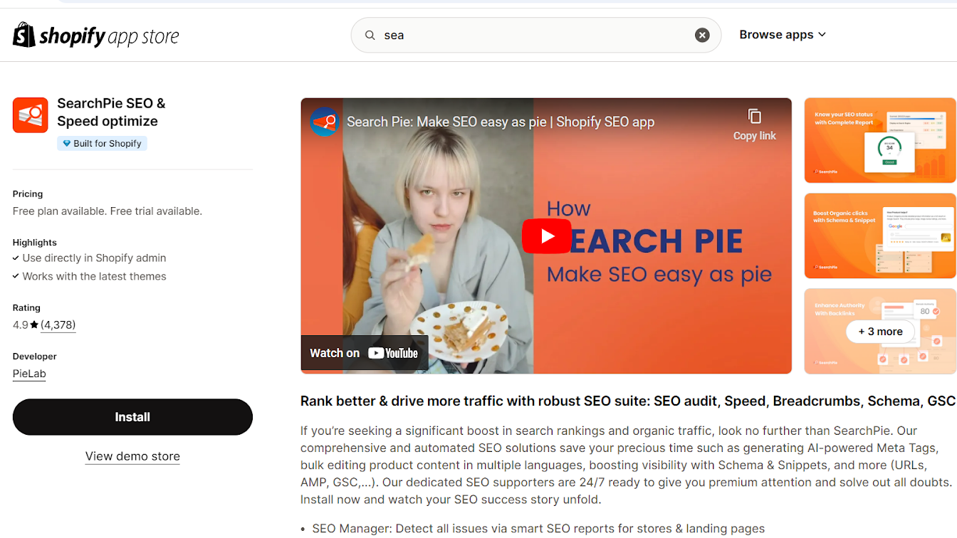Clear the search field with the X icon
Viewport: 957px width, 538px height.
(x=702, y=35)
